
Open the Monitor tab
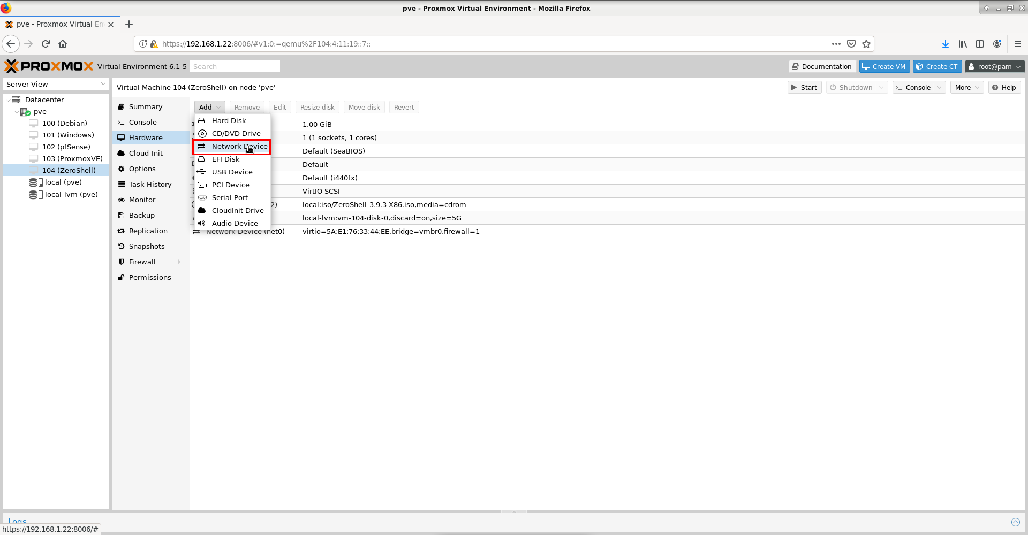[151, 200]
